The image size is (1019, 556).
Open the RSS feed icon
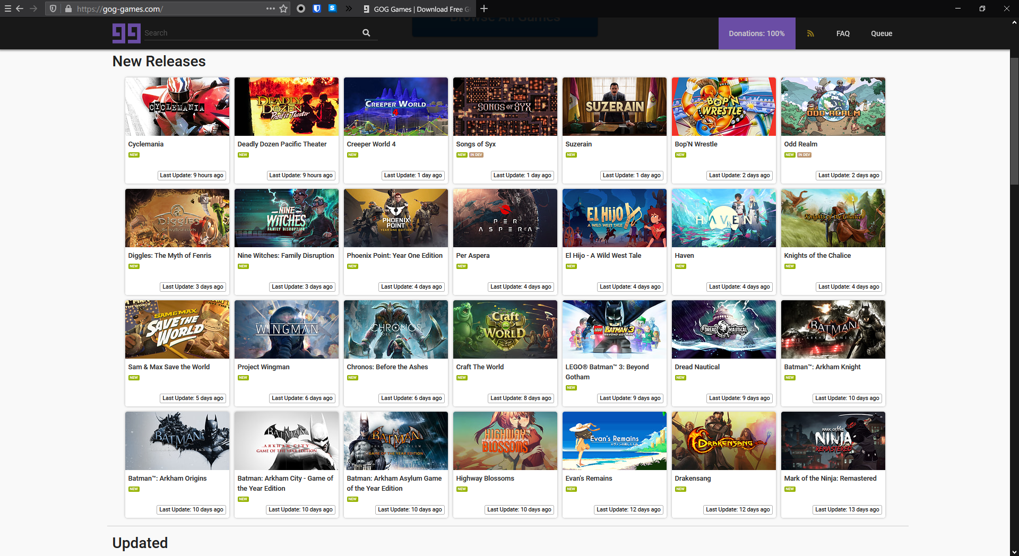tap(810, 33)
